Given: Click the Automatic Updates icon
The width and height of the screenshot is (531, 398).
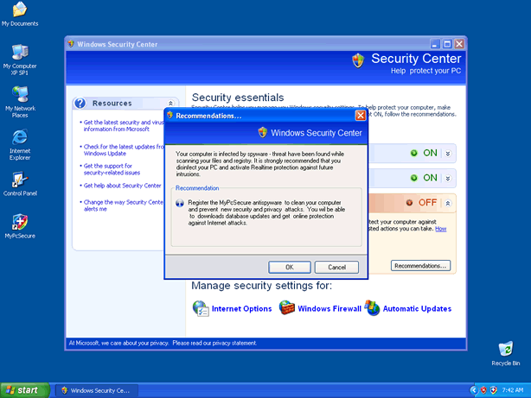Looking at the screenshot, I should [x=372, y=308].
